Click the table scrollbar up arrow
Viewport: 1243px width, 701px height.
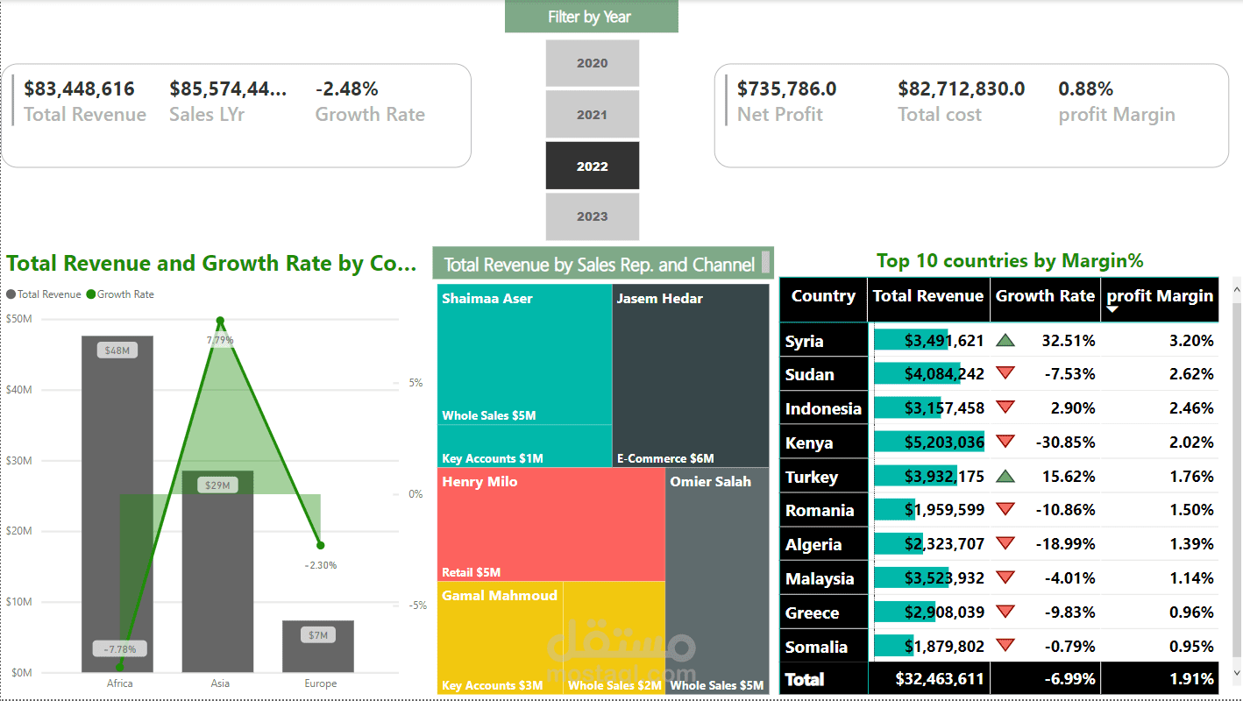[1237, 288]
